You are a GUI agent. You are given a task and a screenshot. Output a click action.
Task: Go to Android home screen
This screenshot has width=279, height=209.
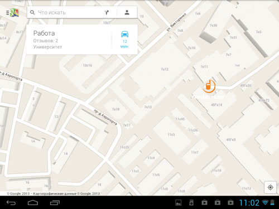33,203
